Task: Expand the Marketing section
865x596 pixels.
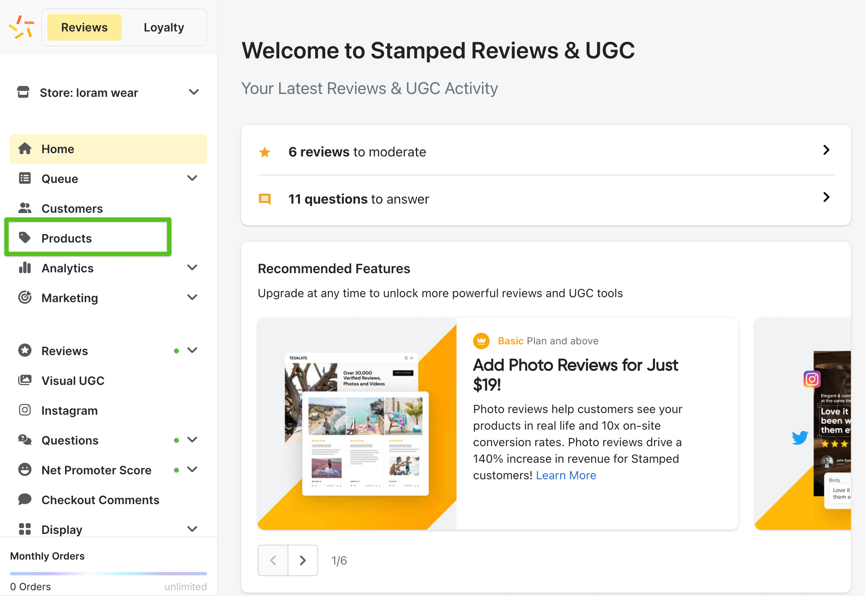Action: [192, 297]
